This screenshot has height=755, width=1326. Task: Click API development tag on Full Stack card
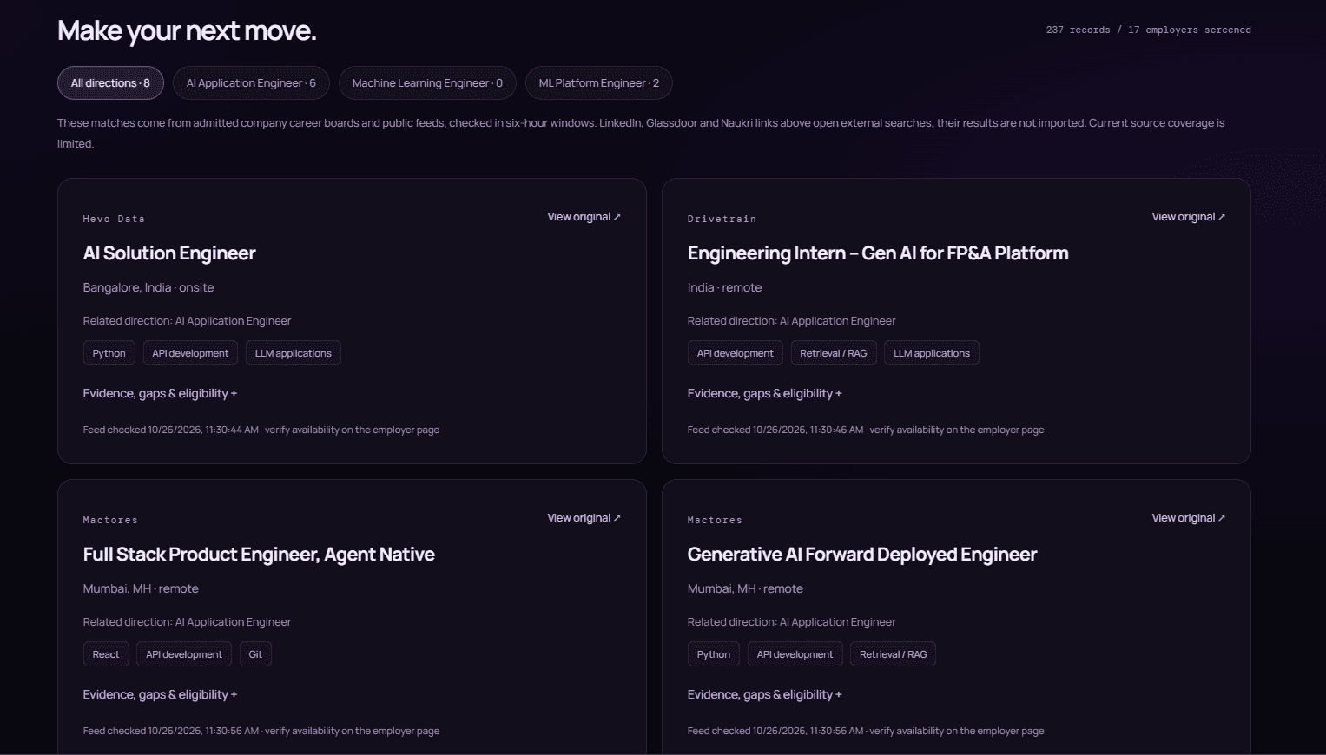[184, 654]
